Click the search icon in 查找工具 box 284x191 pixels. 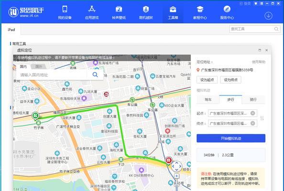[x=276, y=29]
